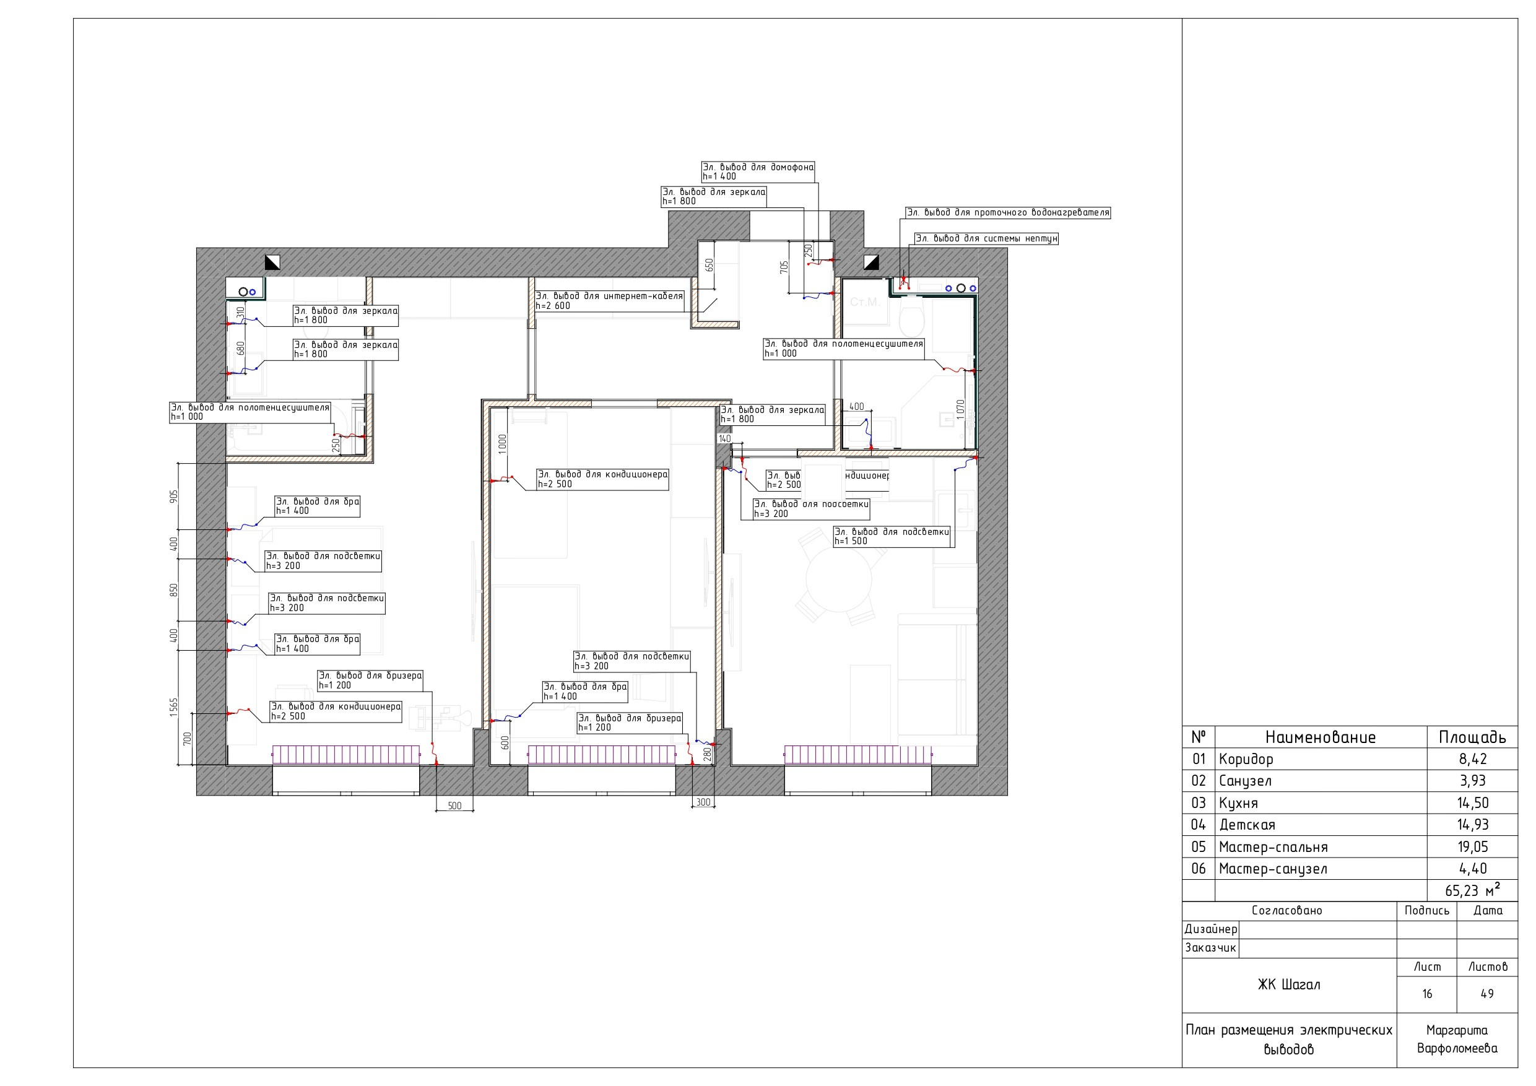Click the 'Согласовано' heading
Screen dimensions: 1536x1086
(1287, 911)
